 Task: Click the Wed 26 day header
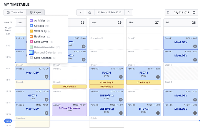click(x=107, y=22)
